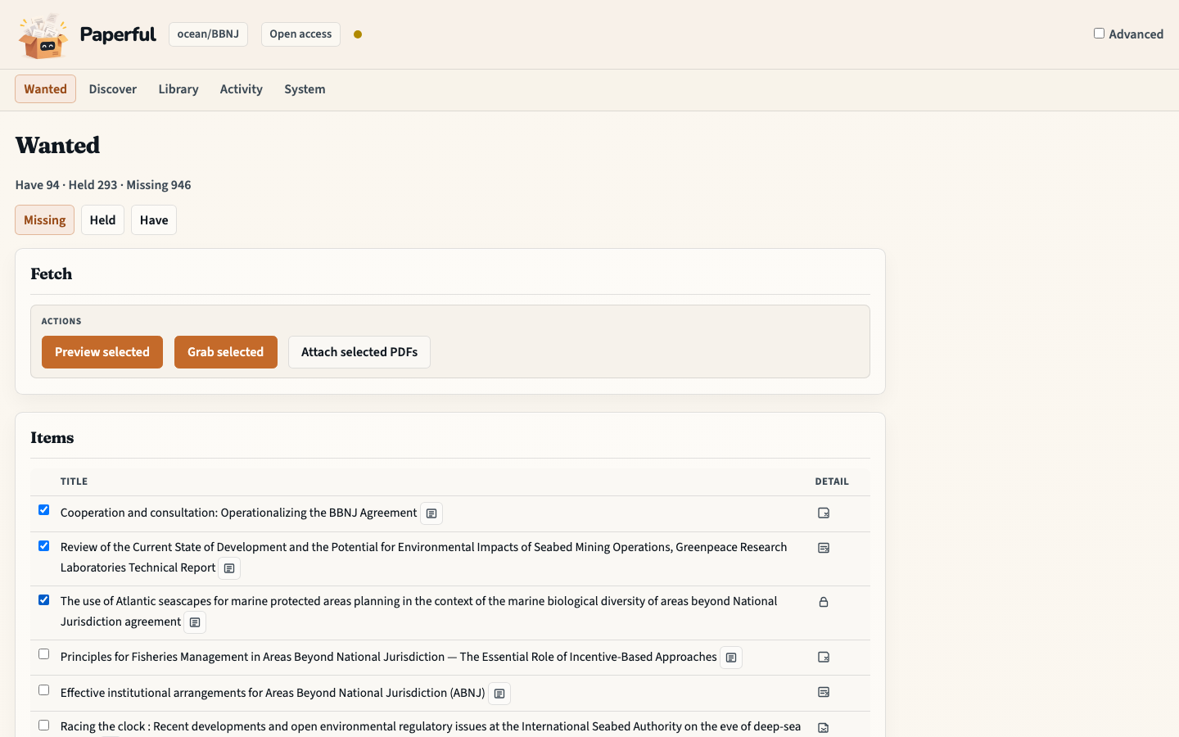The height and width of the screenshot is (737, 1179).
Task: Click detail icon for 'Cooperation and consultation' row
Action: coord(824,513)
